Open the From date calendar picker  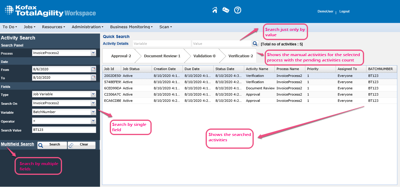[x=93, y=69]
